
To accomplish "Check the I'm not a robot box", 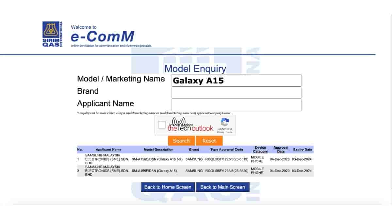I will [162, 125].
